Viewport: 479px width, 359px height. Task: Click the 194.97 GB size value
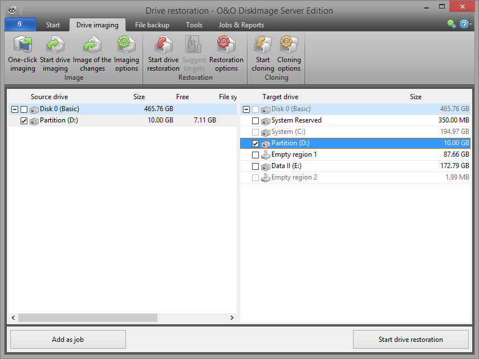(x=454, y=132)
